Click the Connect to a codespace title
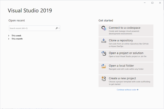The width and height of the screenshot is (164, 109). click(125, 28)
